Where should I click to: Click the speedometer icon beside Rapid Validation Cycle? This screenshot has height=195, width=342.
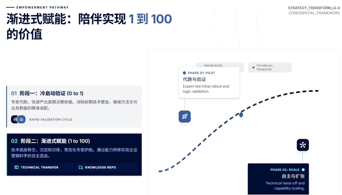click(x=22, y=119)
